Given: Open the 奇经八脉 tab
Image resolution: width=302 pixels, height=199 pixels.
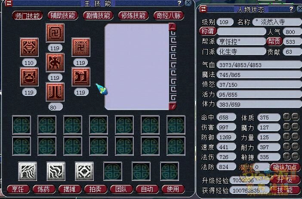Looking at the screenshot, I should pyautogui.click(x=169, y=15).
